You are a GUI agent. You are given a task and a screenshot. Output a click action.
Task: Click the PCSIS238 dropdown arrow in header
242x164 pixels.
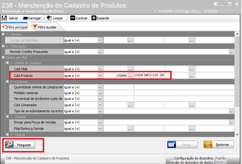[220, 11]
